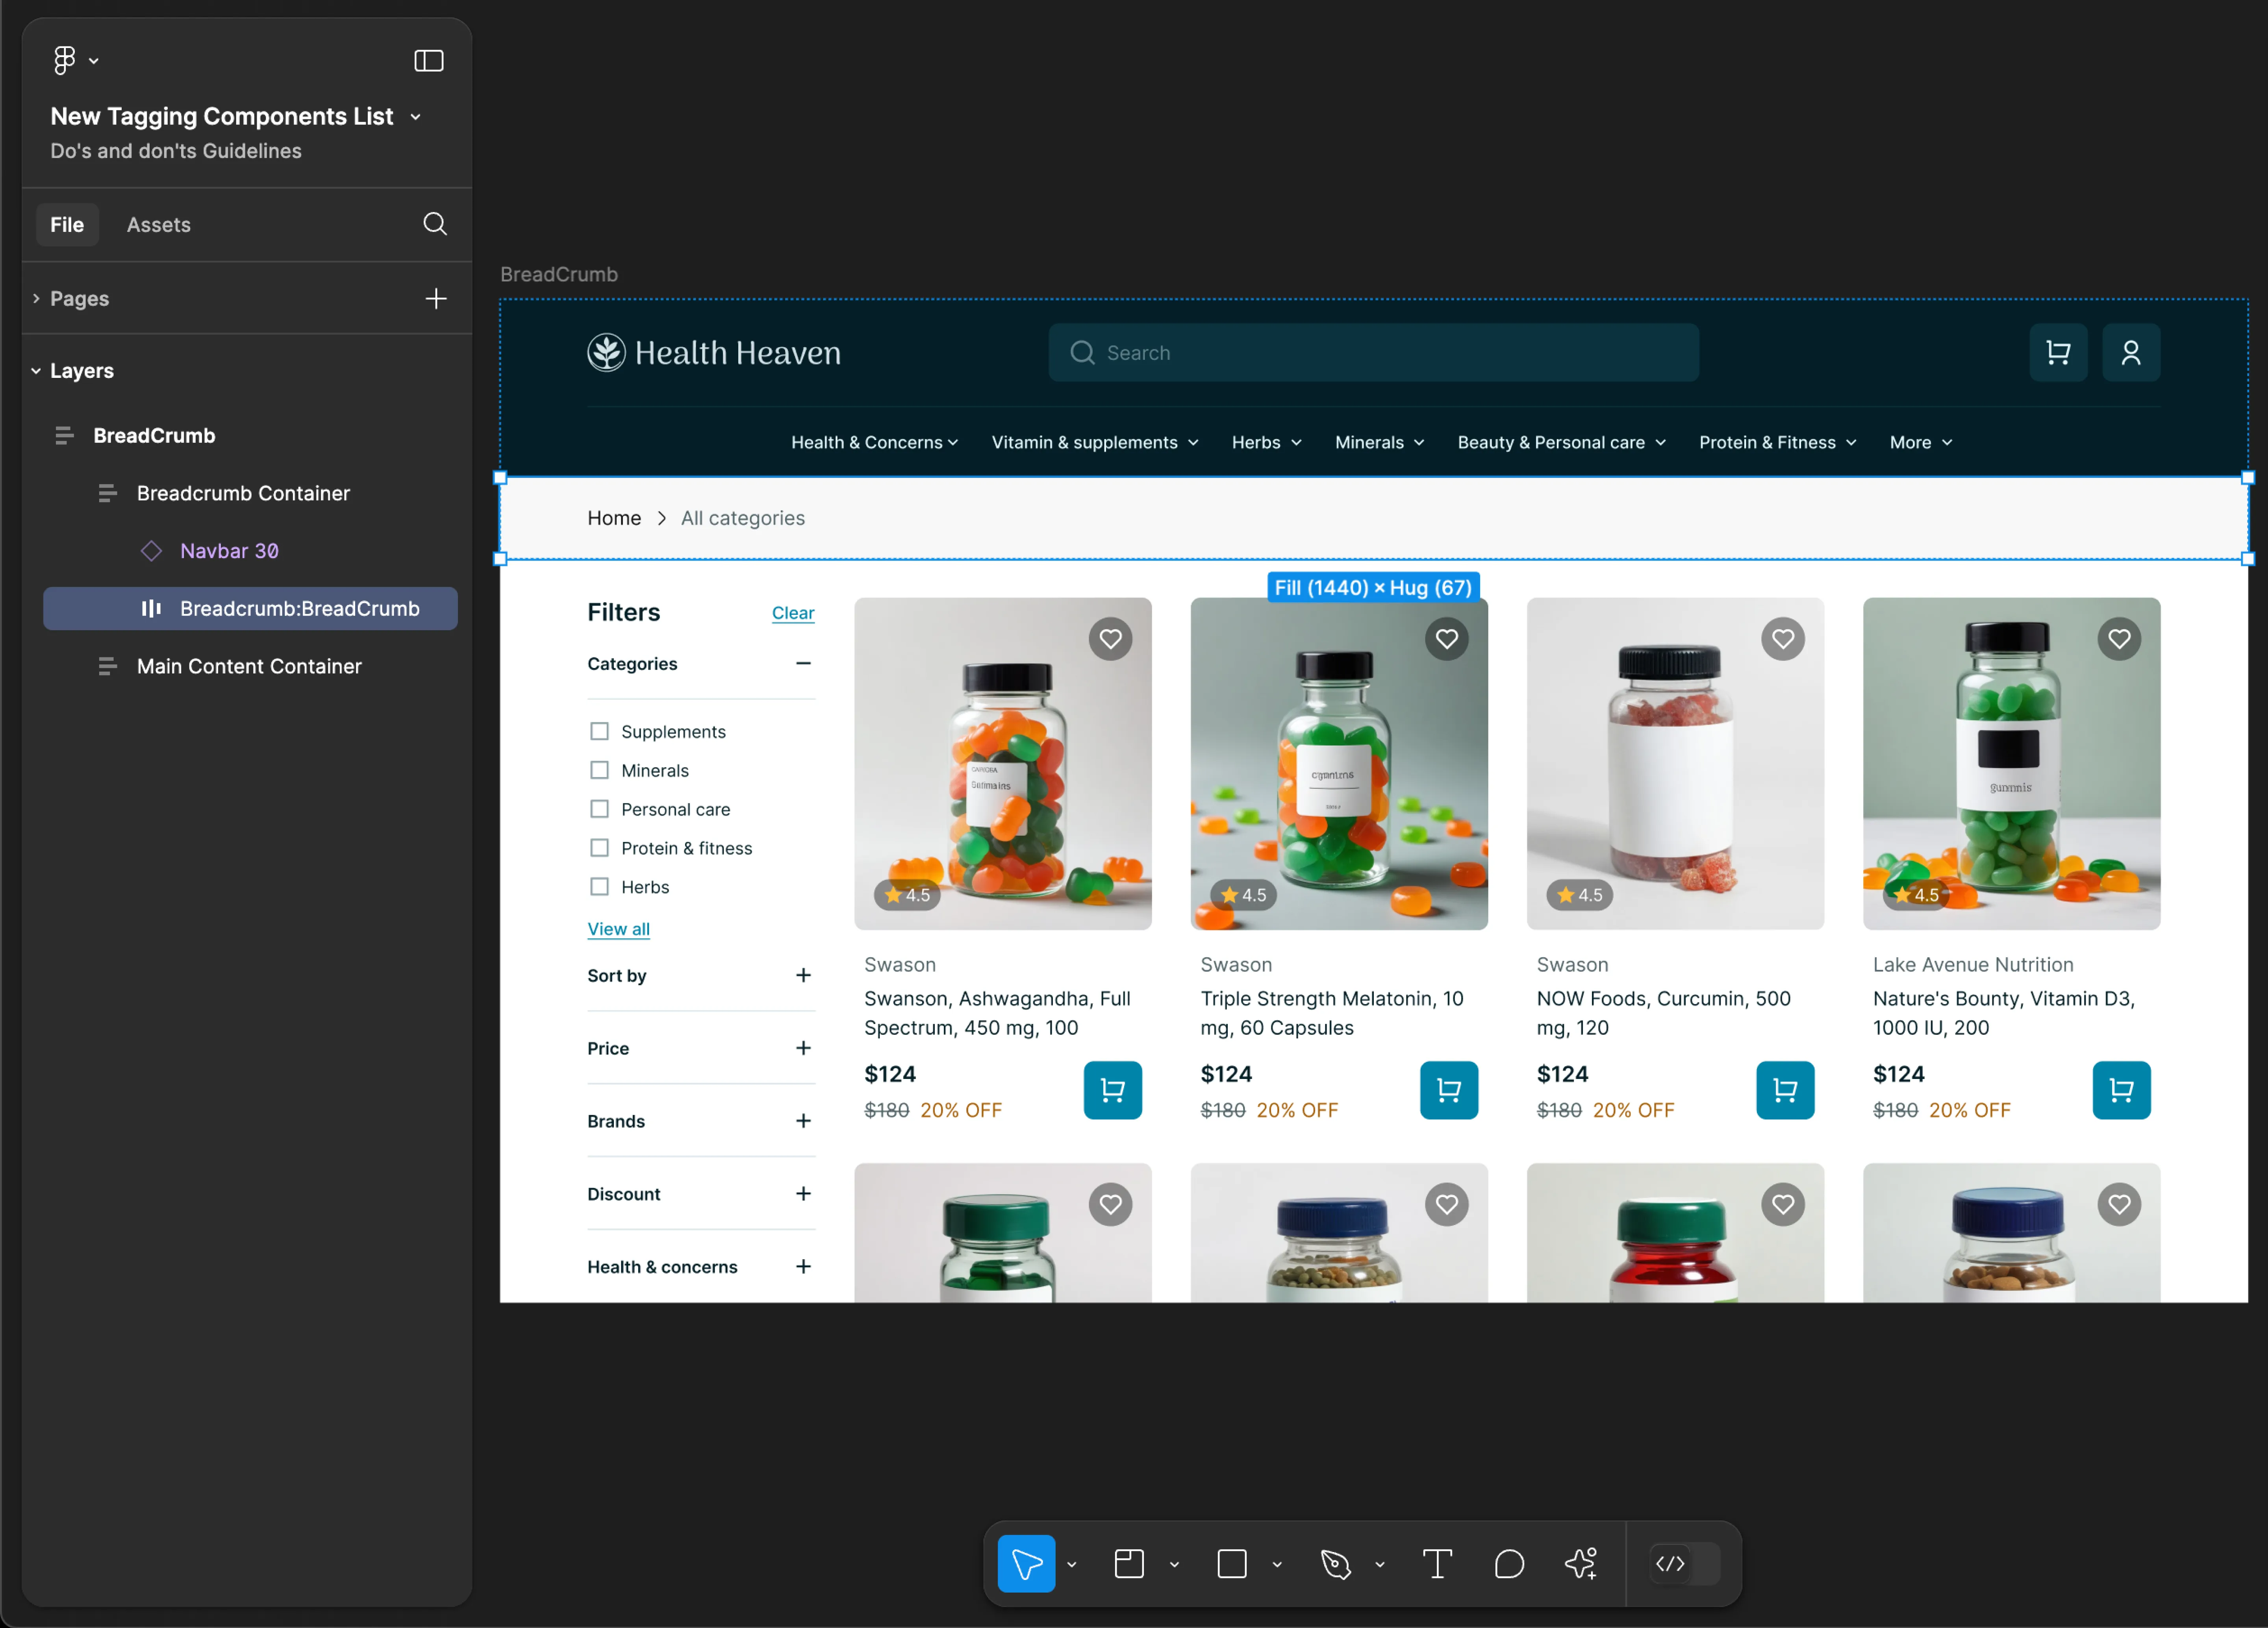
Task: Expand the Health & concerns filter
Action: coord(803,1267)
